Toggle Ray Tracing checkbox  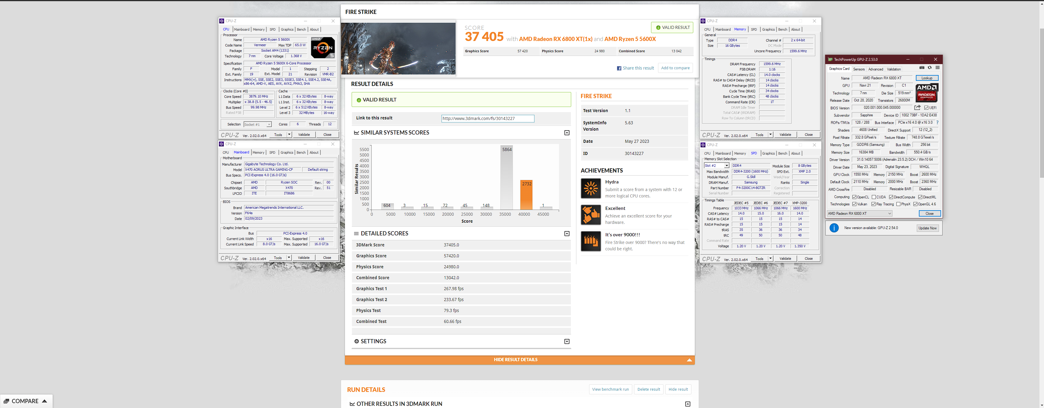874,204
